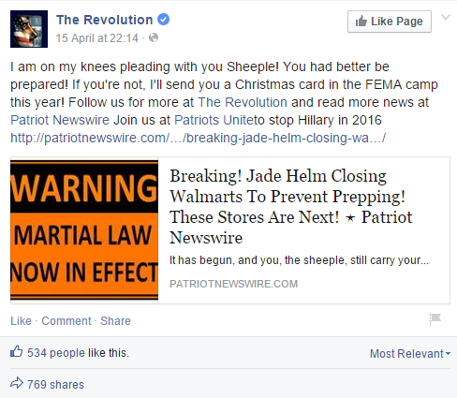
Task: Click the globe public audience icon
Action: pos(154,37)
